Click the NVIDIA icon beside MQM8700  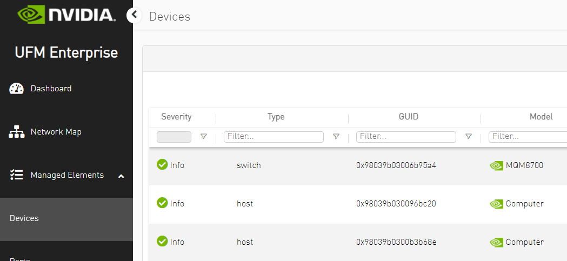(496, 165)
